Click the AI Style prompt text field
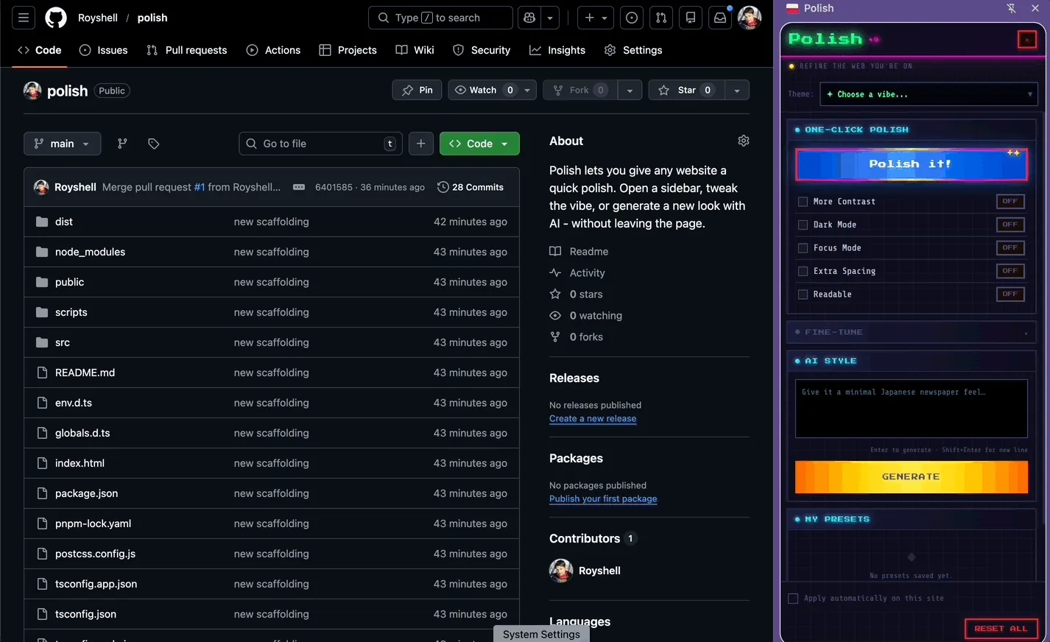Image resolution: width=1050 pixels, height=642 pixels. [911, 409]
